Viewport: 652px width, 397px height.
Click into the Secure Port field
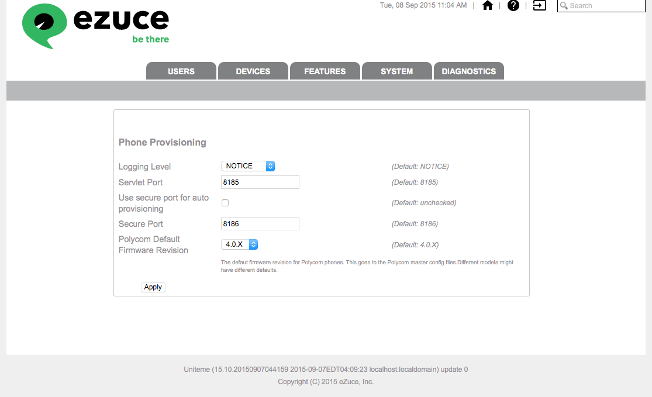point(260,224)
